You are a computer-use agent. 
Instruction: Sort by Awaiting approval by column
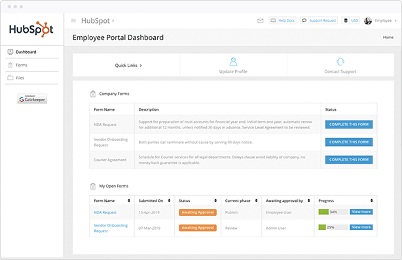click(x=309, y=200)
